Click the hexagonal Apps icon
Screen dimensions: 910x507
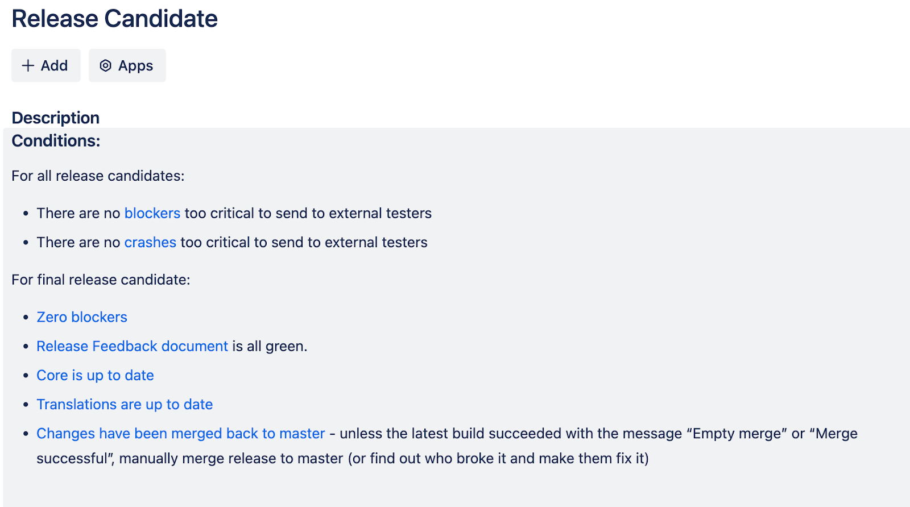point(106,65)
